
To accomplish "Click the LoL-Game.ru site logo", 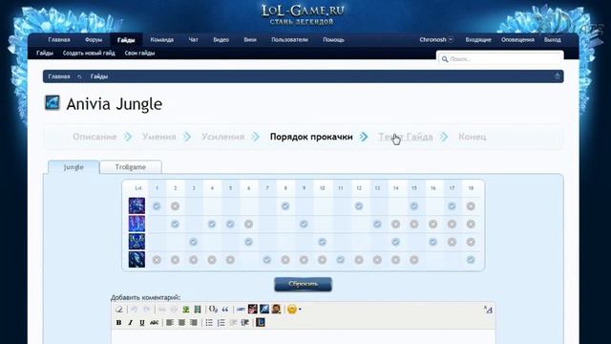I will [x=303, y=14].
